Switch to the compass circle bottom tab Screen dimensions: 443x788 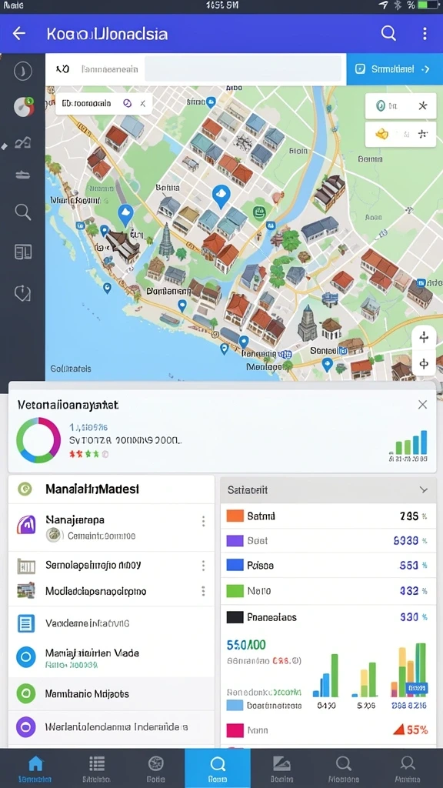(155, 769)
